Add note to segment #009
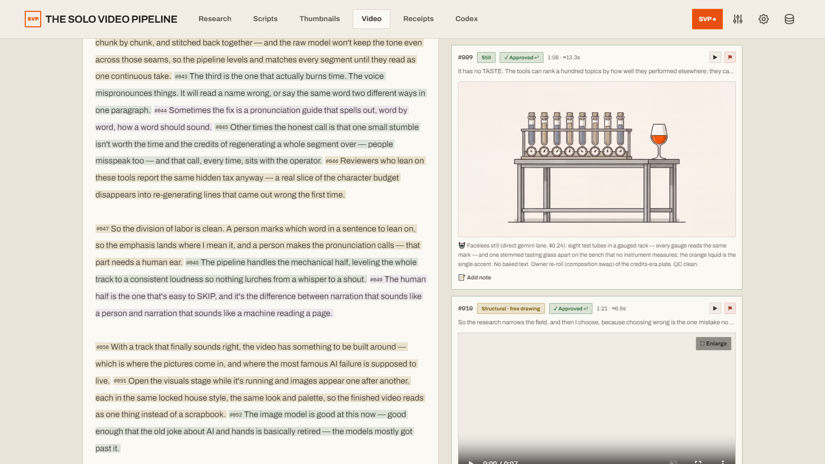Screen dimensions: 825x464 click(475, 277)
